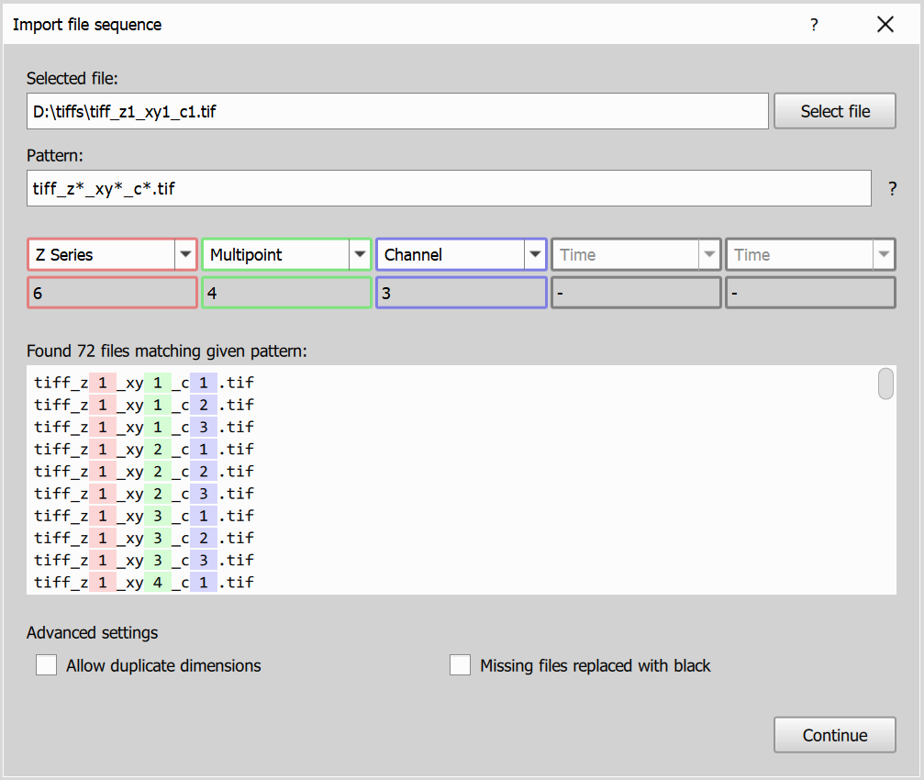Open the help icon in the title bar
This screenshot has height=780, width=924.
pyautogui.click(x=814, y=25)
